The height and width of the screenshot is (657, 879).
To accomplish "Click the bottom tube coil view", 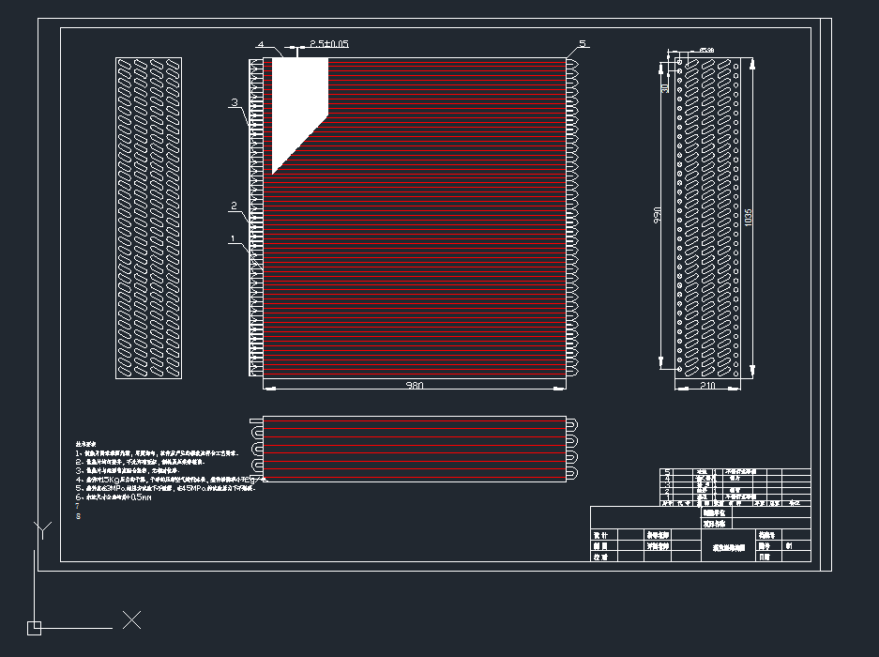I will coord(415,450).
